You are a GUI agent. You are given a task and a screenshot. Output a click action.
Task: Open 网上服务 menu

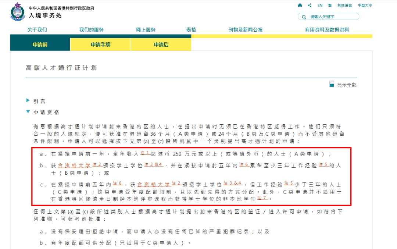coord(146,30)
